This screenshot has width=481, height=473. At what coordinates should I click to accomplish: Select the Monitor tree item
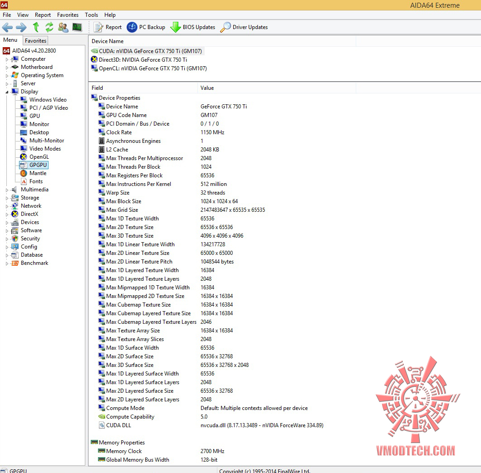pos(34,124)
